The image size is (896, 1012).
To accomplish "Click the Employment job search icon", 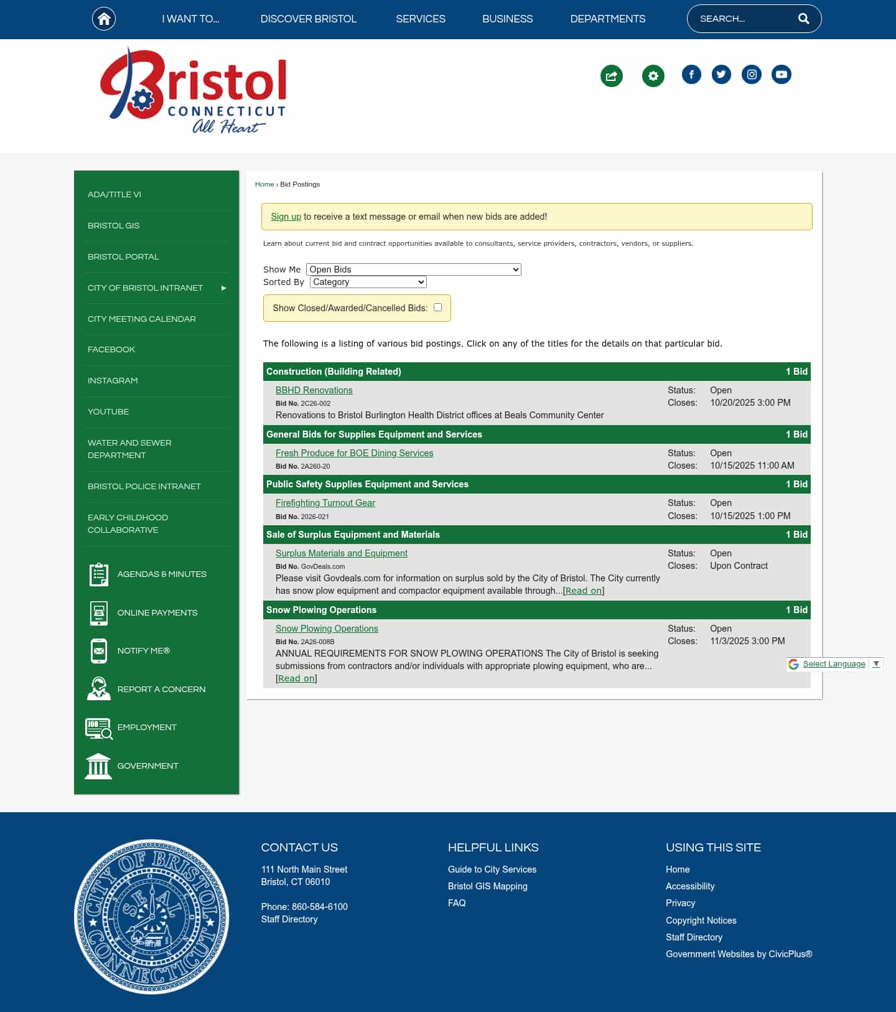I will pyautogui.click(x=98, y=728).
